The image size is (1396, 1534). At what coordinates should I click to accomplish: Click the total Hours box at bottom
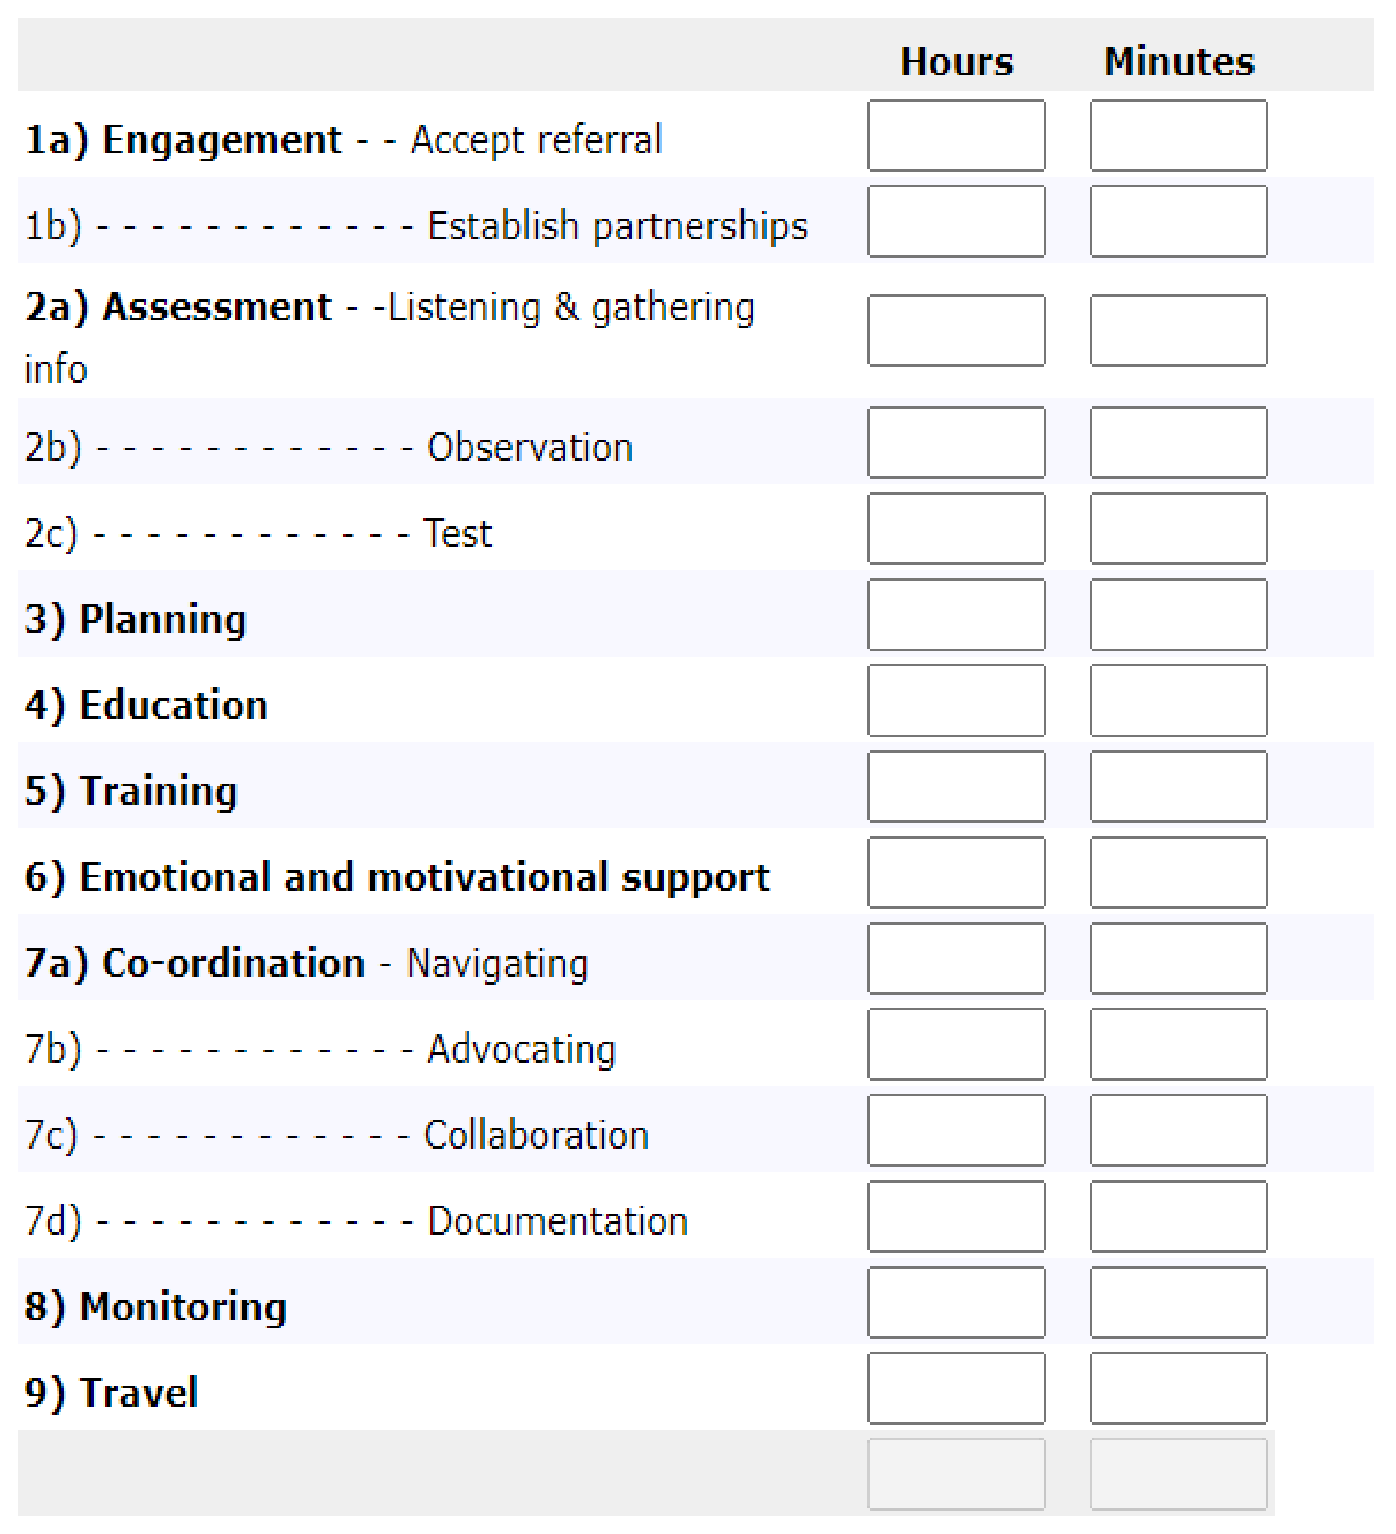[x=956, y=1475]
